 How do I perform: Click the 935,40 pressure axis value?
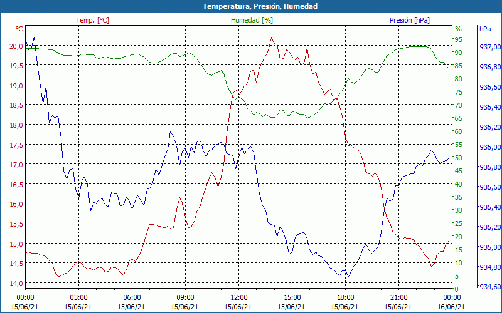pyautogui.click(x=490, y=207)
